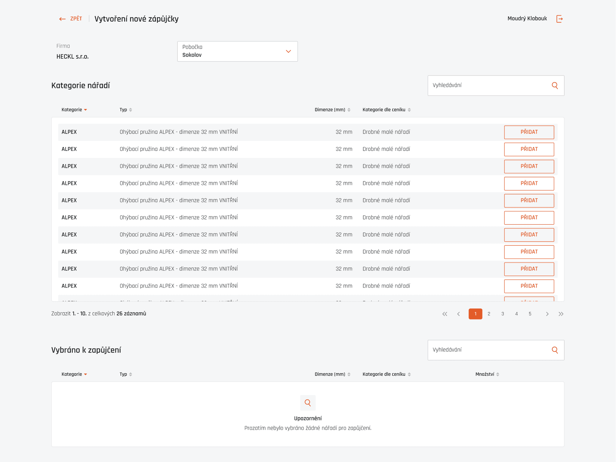Sort selected table by Kategorie dle ceníku

pos(409,374)
